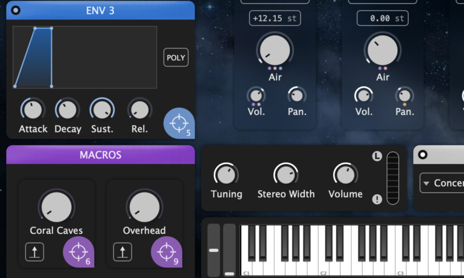The width and height of the screenshot is (464, 278).
Task: Click the Overhead macro label
Action: click(x=145, y=230)
